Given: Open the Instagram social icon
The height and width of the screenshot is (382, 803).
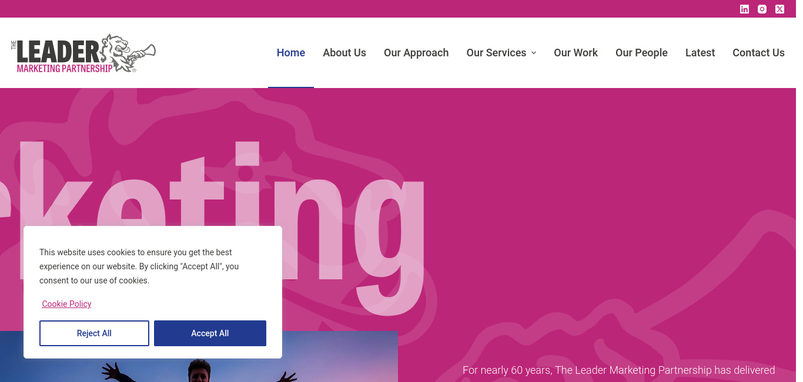Looking at the screenshot, I should tap(762, 9).
